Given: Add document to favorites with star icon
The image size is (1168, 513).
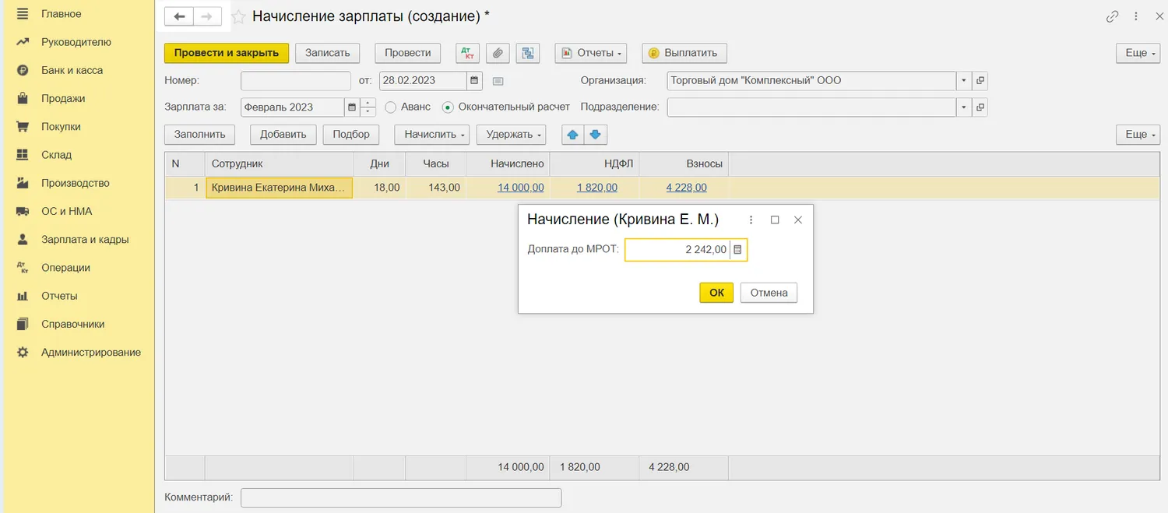Looking at the screenshot, I should click(x=238, y=16).
